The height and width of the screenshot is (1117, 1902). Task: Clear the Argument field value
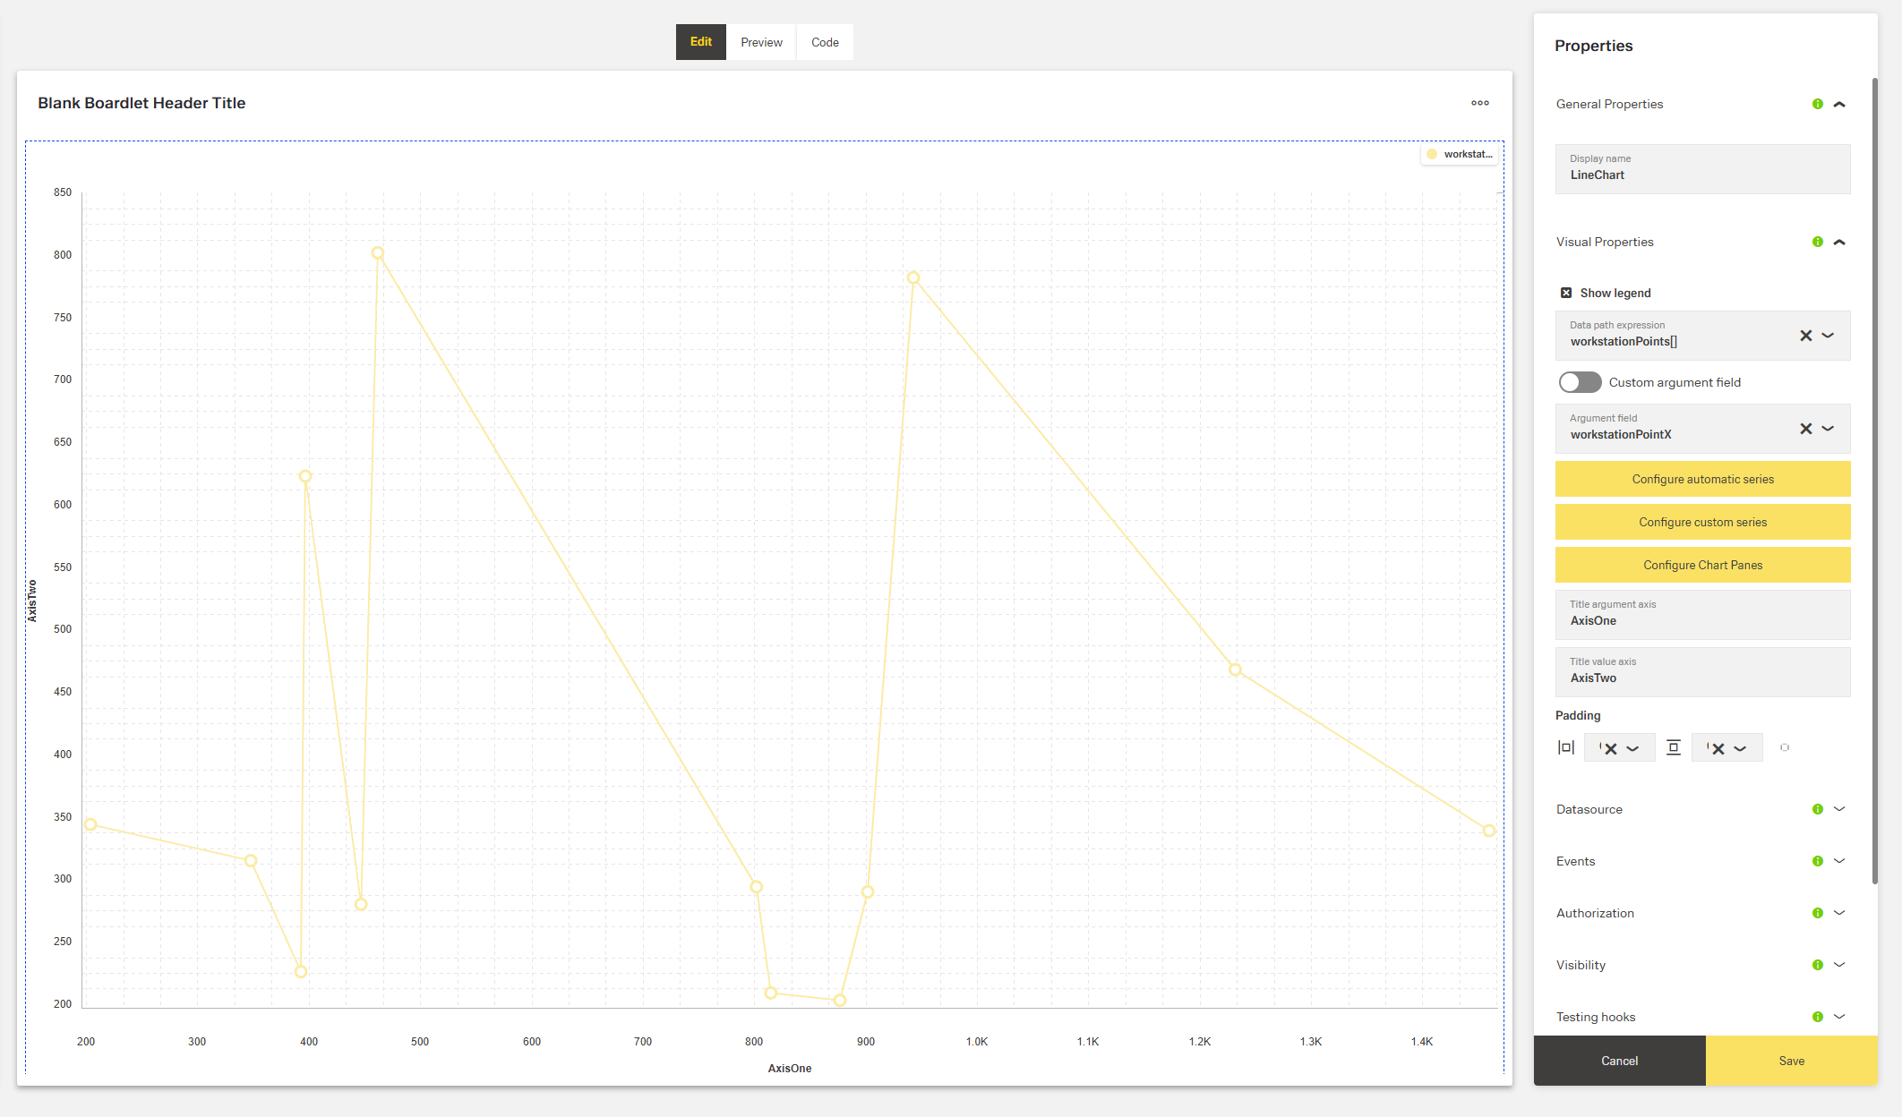coord(1805,429)
